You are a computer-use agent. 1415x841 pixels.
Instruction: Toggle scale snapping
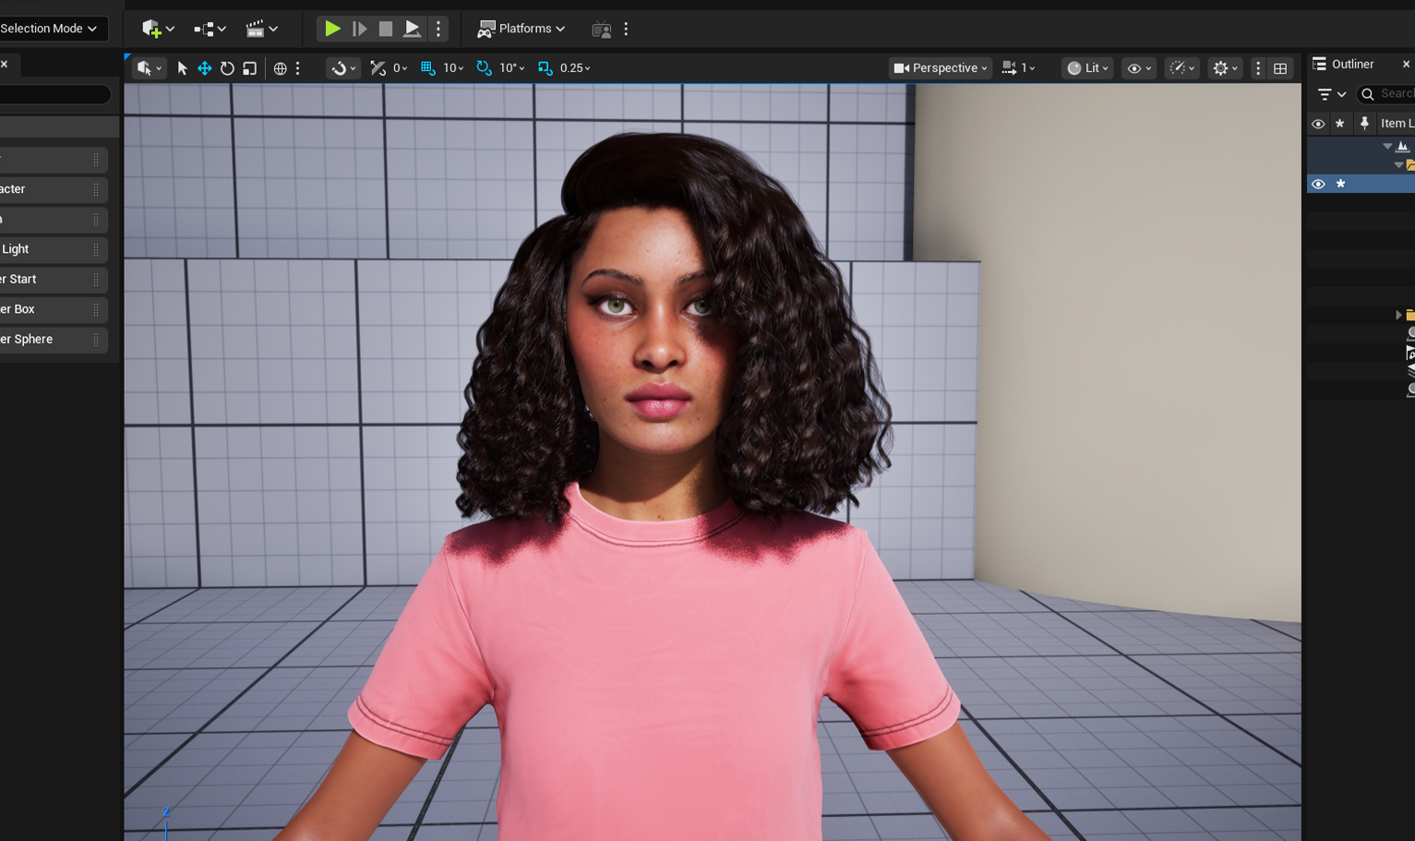tap(545, 68)
